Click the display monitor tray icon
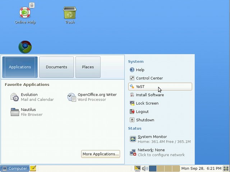 [137, 168]
